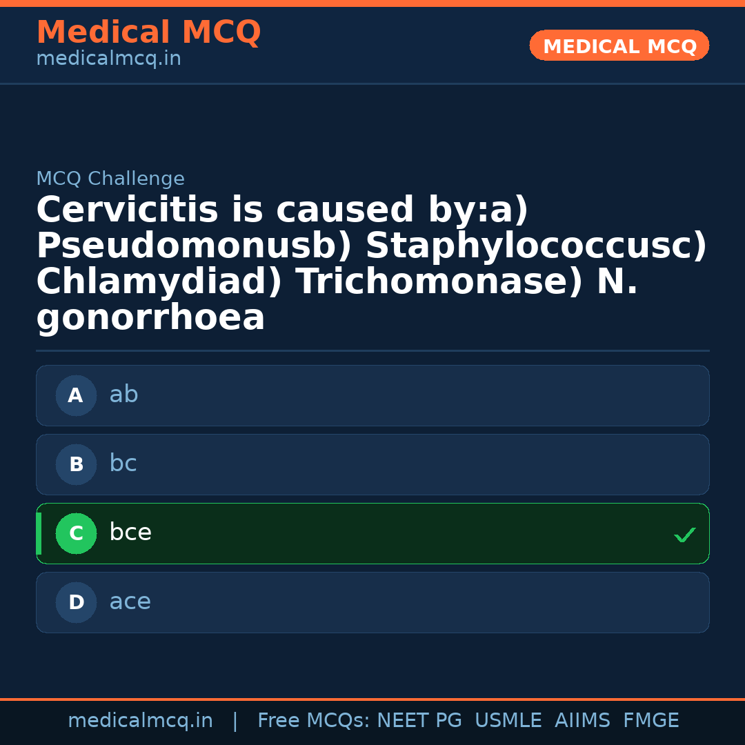Select answer option A labeled 'ab'
Viewport: 745px width, 745px height.
372,395
